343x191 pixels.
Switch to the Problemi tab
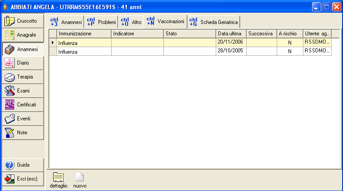[x=101, y=22]
